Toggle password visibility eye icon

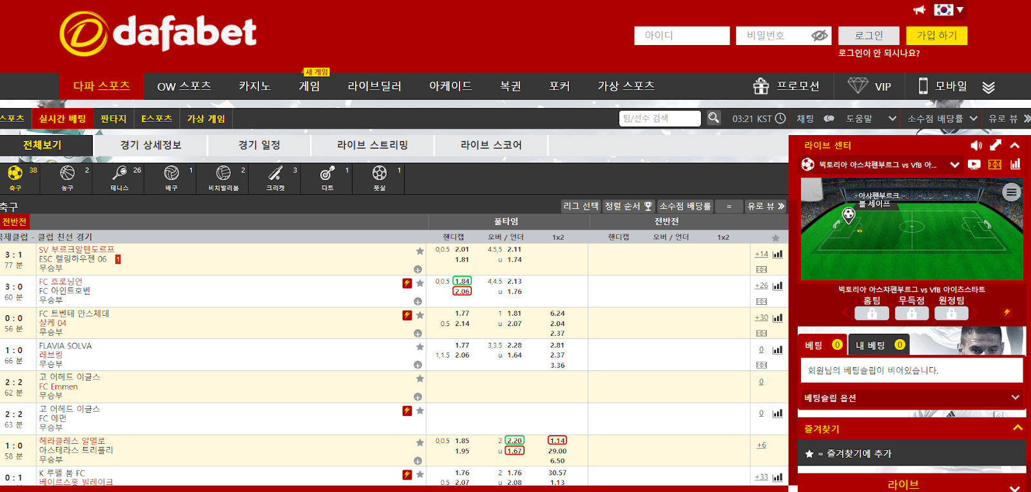(x=819, y=35)
